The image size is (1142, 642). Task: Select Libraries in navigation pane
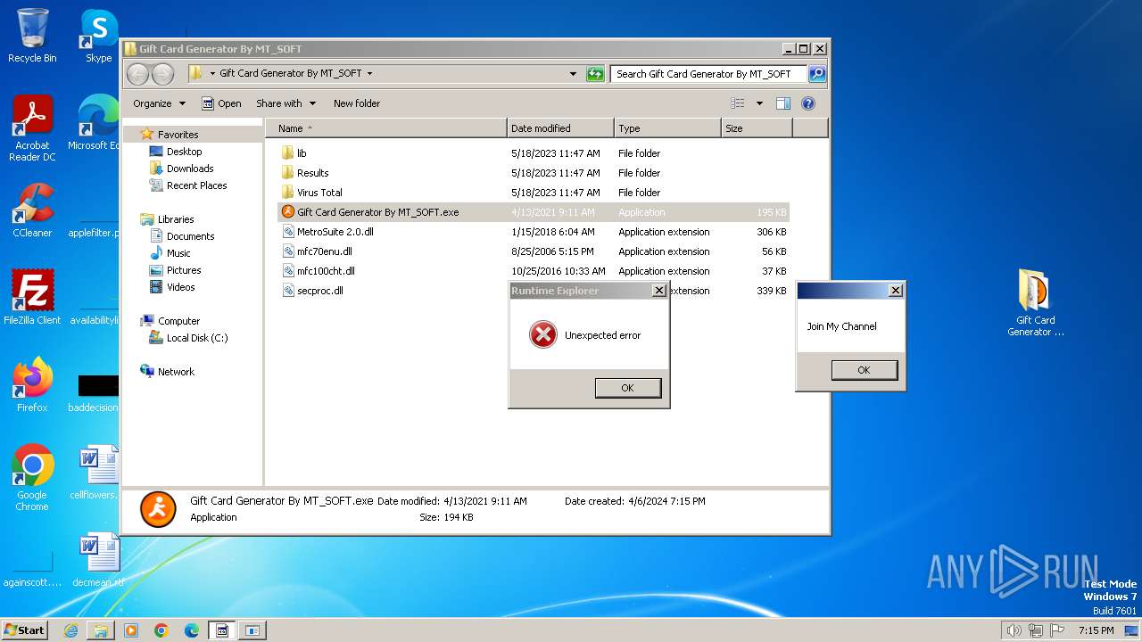pyautogui.click(x=175, y=219)
